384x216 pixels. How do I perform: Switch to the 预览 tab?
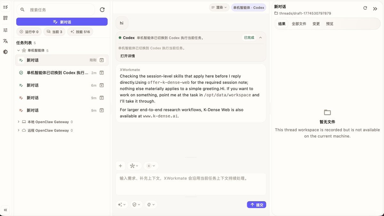[330, 23]
